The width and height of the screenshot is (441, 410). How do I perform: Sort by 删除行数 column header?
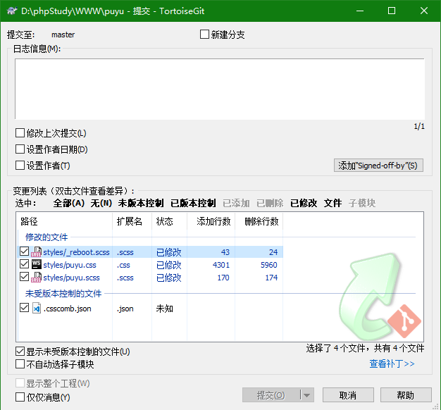(259, 222)
